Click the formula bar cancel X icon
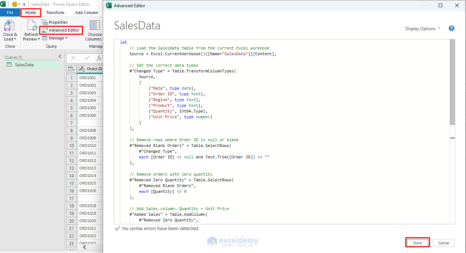The height and width of the screenshot is (253, 466). pyautogui.click(x=74, y=58)
